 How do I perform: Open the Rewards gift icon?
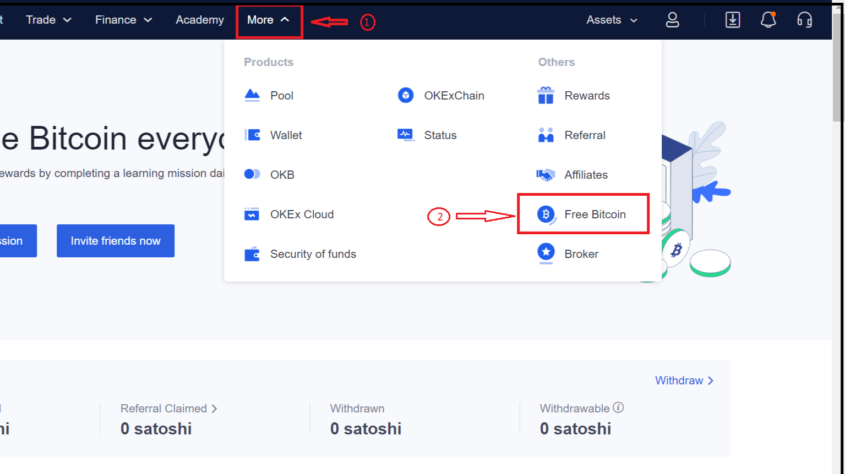pyautogui.click(x=546, y=95)
